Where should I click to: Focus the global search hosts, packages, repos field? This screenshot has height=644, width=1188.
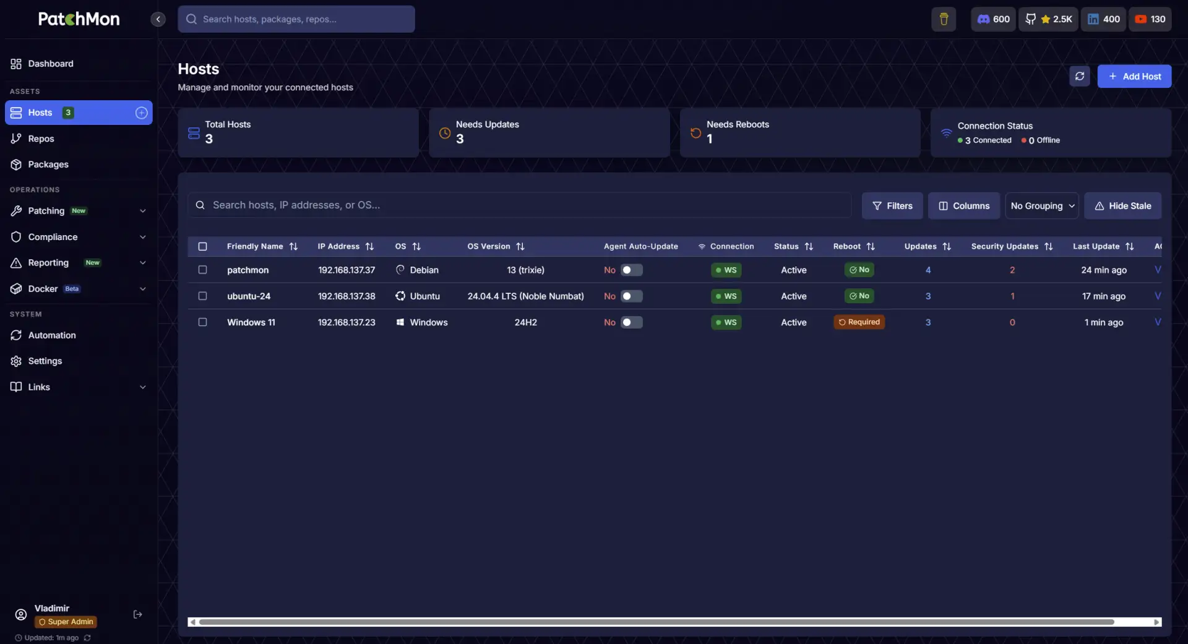click(x=296, y=19)
